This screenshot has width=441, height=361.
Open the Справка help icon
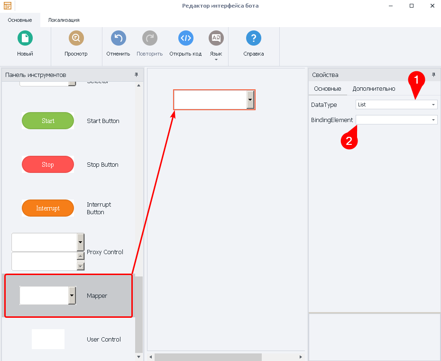254,38
